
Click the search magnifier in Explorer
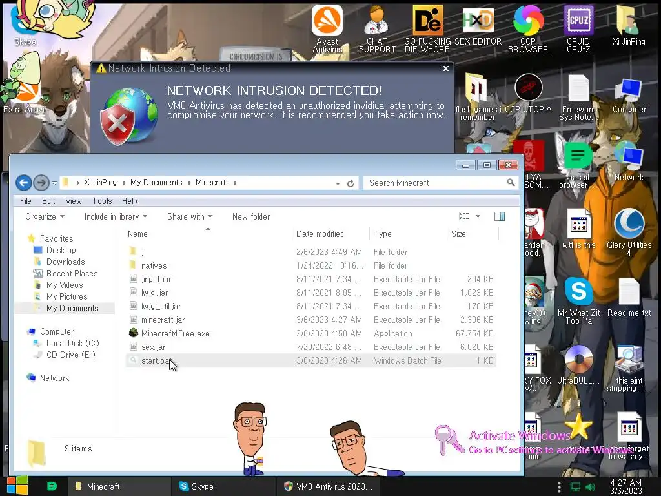(511, 183)
